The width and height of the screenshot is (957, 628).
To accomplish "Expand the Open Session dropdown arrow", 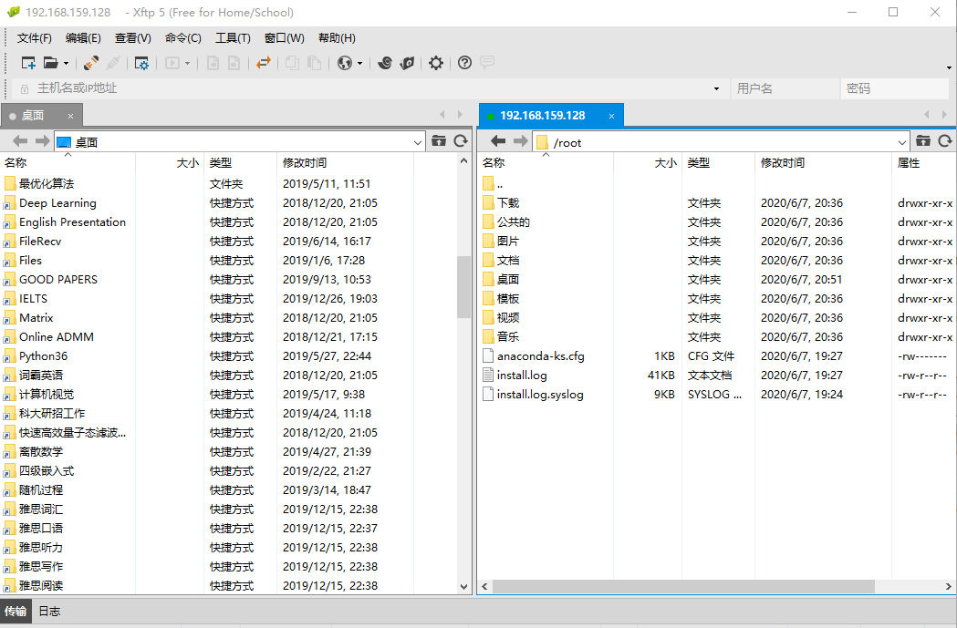I will 66,64.
